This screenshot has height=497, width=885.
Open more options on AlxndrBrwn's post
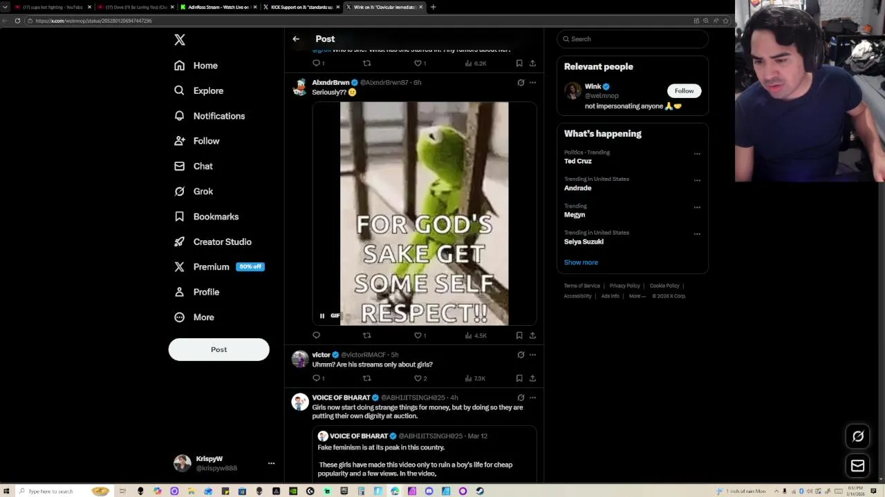pos(532,83)
